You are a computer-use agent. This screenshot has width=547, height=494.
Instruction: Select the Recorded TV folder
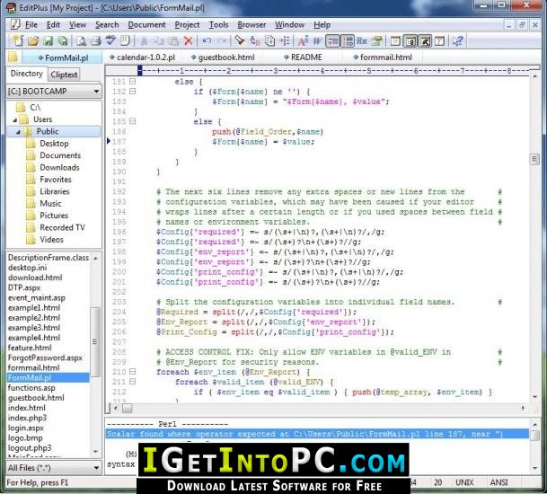(x=63, y=227)
